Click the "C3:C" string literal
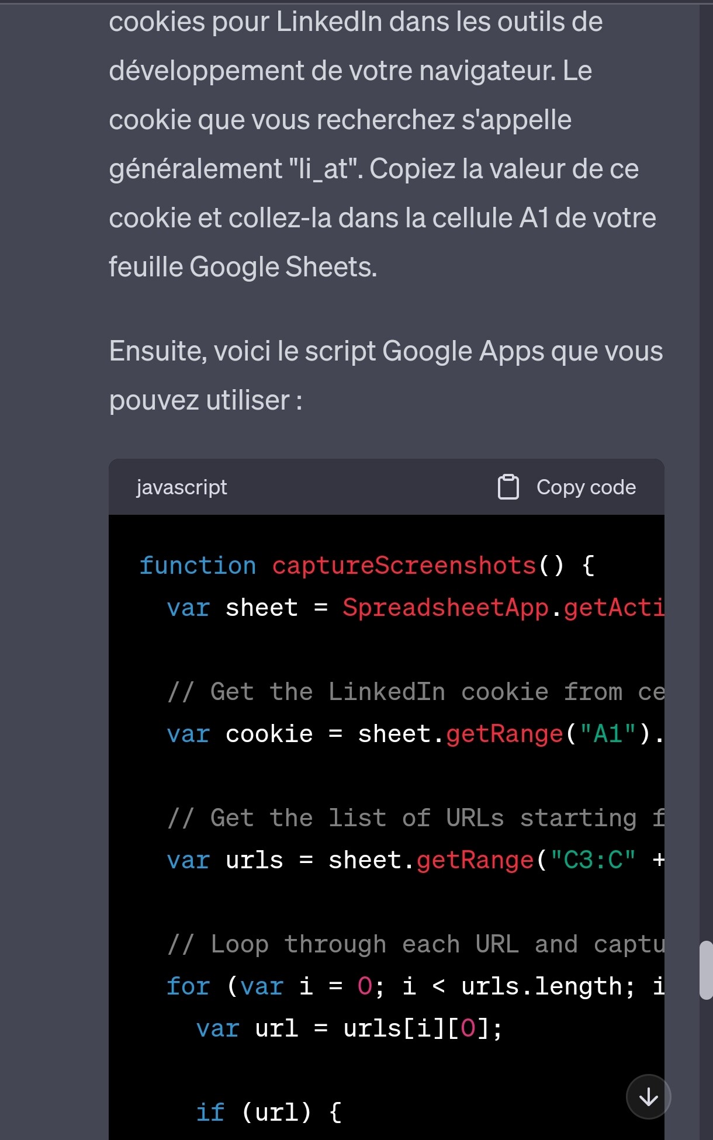This screenshot has width=713, height=1140. (x=593, y=860)
